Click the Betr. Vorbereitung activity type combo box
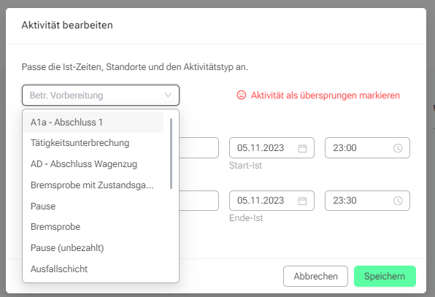The height and width of the screenshot is (297, 435). pyautogui.click(x=101, y=95)
